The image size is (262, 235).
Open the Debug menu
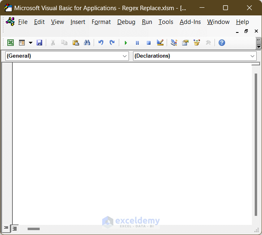[x=126, y=22]
